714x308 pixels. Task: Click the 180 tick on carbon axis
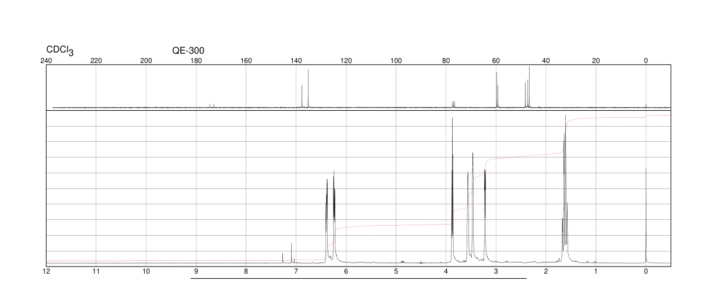pos(196,60)
